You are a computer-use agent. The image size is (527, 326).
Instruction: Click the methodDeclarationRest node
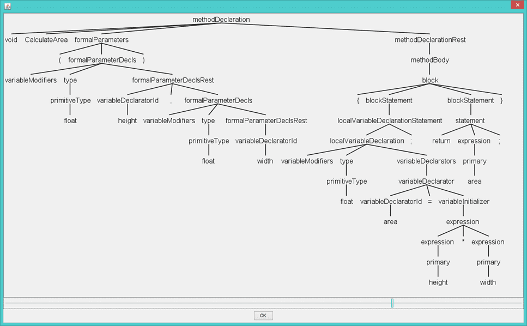point(430,40)
